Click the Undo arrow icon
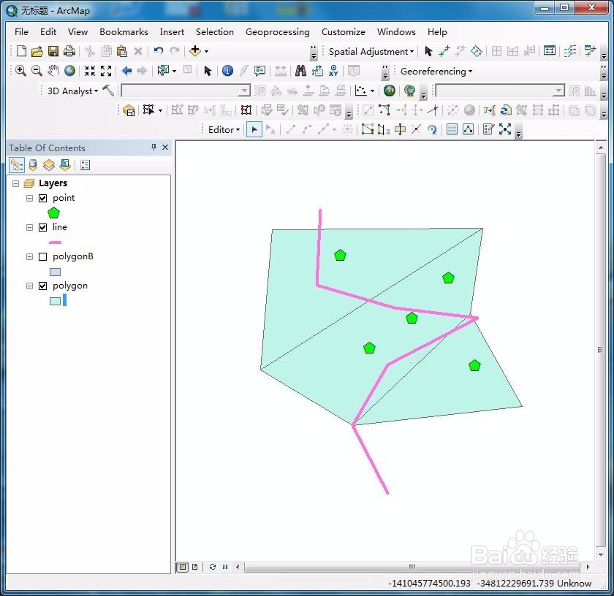This screenshot has width=614, height=596. coord(158,51)
